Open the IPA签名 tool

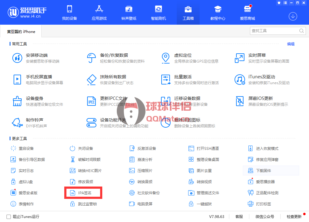tap(83, 193)
